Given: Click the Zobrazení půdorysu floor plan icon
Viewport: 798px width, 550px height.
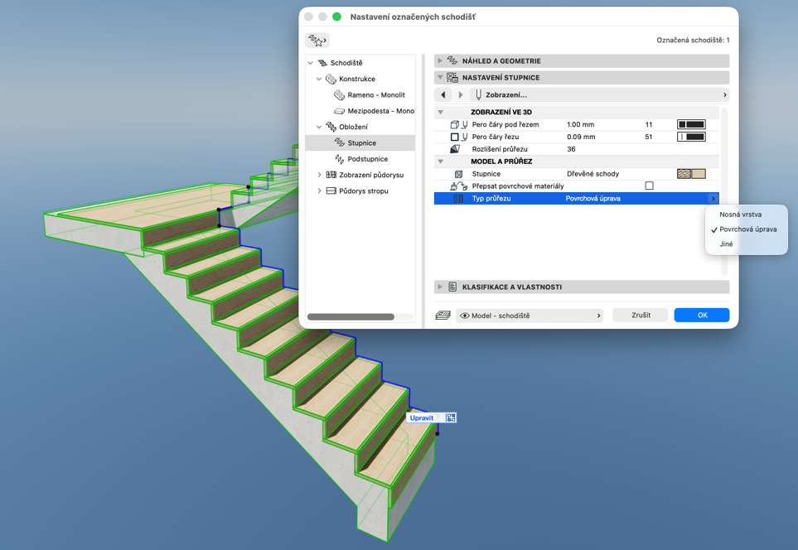Looking at the screenshot, I should click(331, 175).
